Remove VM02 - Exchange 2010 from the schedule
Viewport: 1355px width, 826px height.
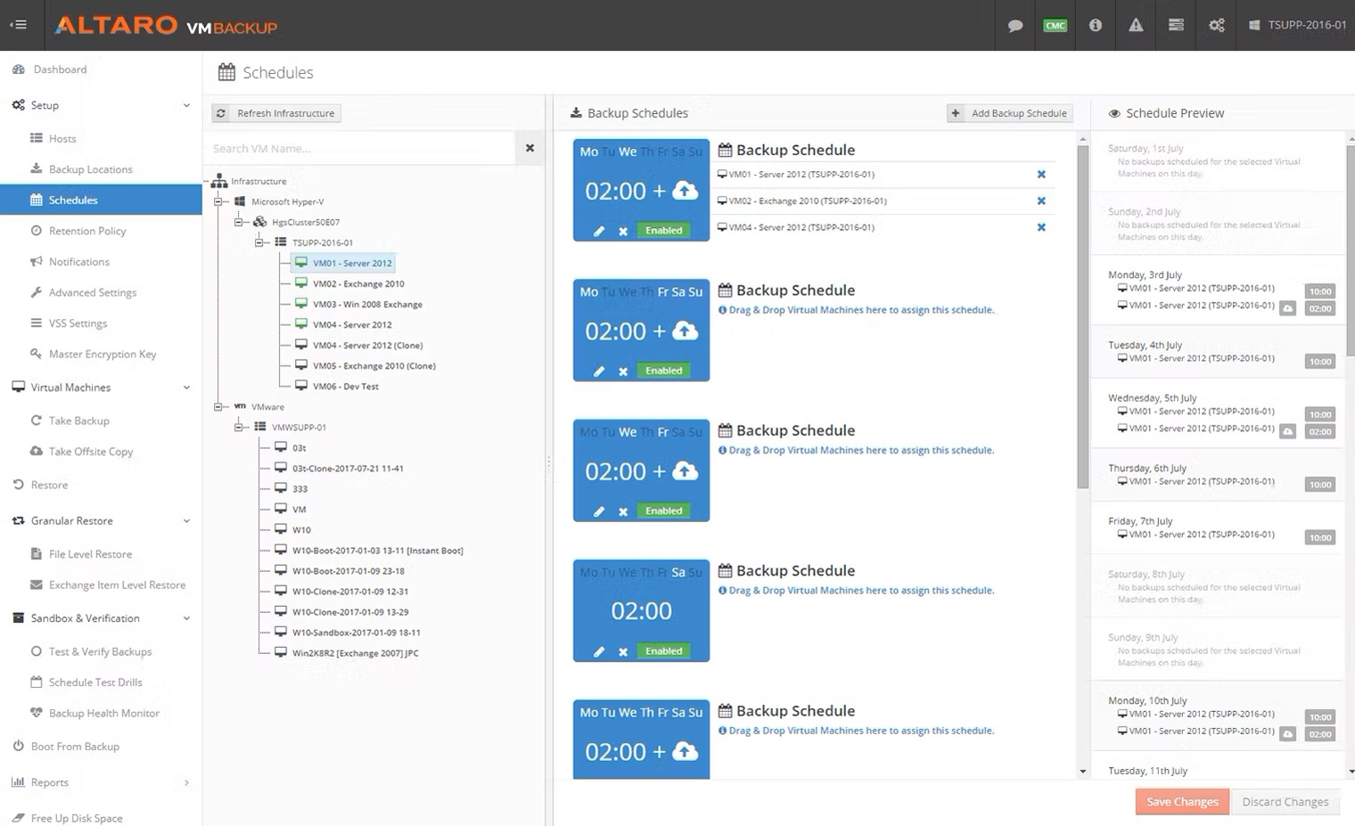point(1041,200)
